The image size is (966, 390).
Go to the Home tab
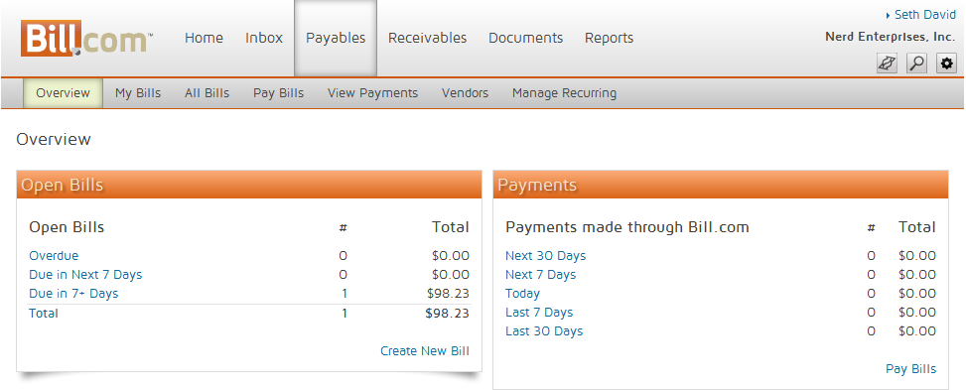point(204,38)
